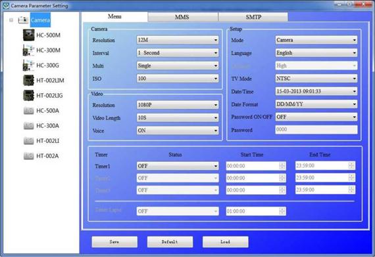Click the Timer1 end time spinner
The width and height of the screenshot is (375, 257).
point(351,165)
